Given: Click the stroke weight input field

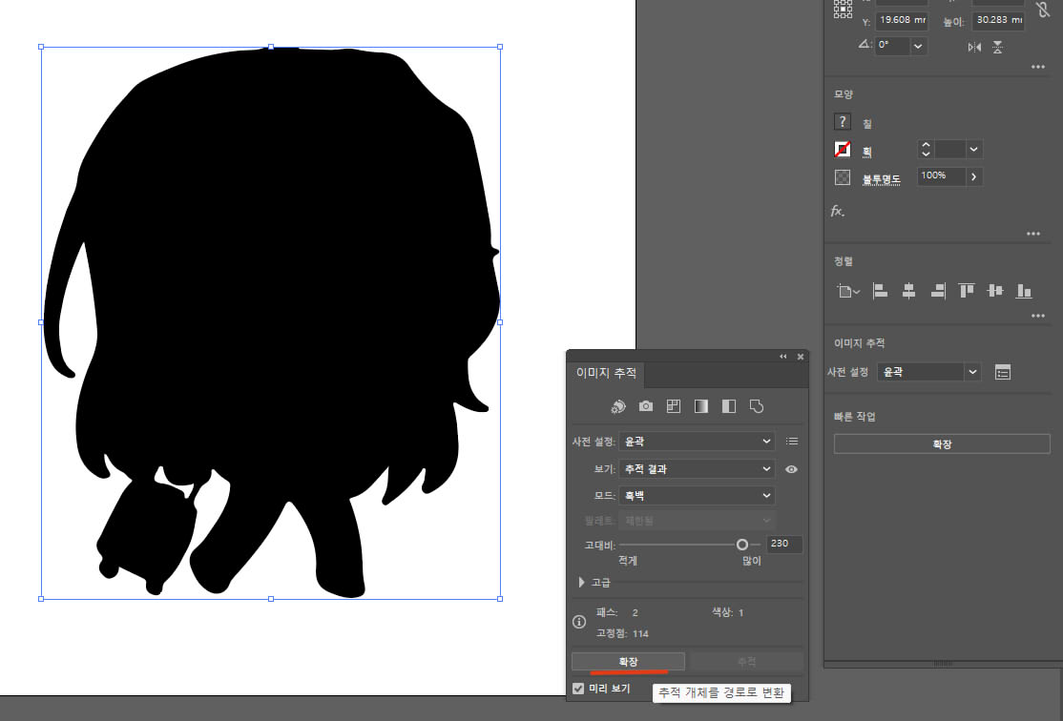Looking at the screenshot, I should click(949, 149).
